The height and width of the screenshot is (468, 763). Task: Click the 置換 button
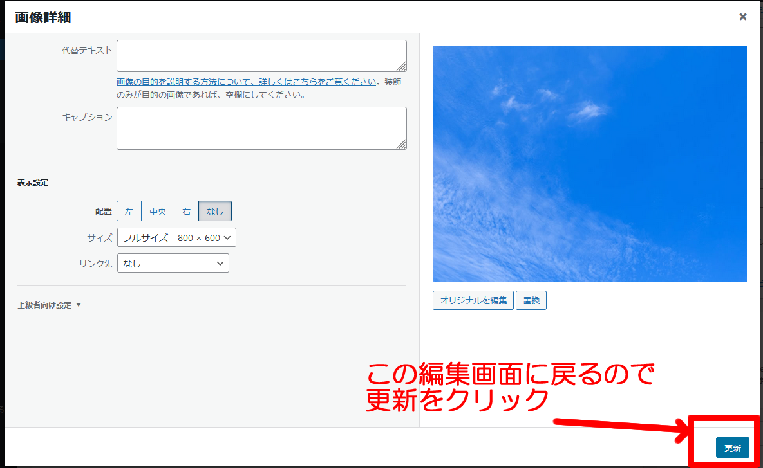tap(531, 300)
